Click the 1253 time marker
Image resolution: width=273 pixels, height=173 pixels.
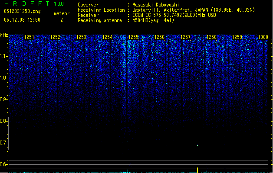(x=81, y=37)
